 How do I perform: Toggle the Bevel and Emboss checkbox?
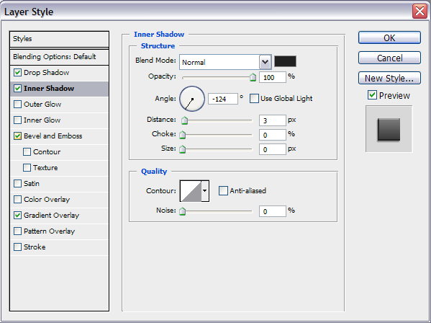point(17,136)
